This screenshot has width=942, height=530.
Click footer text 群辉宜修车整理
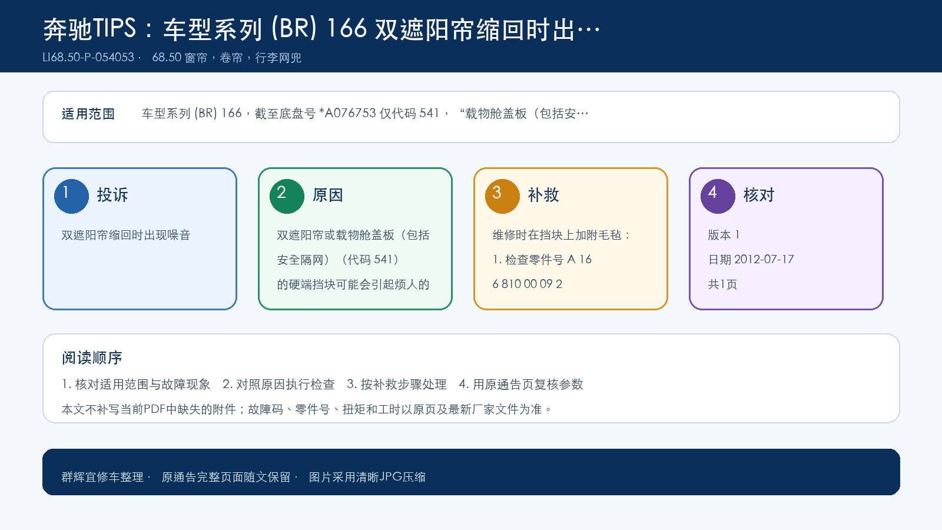click(102, 477)
